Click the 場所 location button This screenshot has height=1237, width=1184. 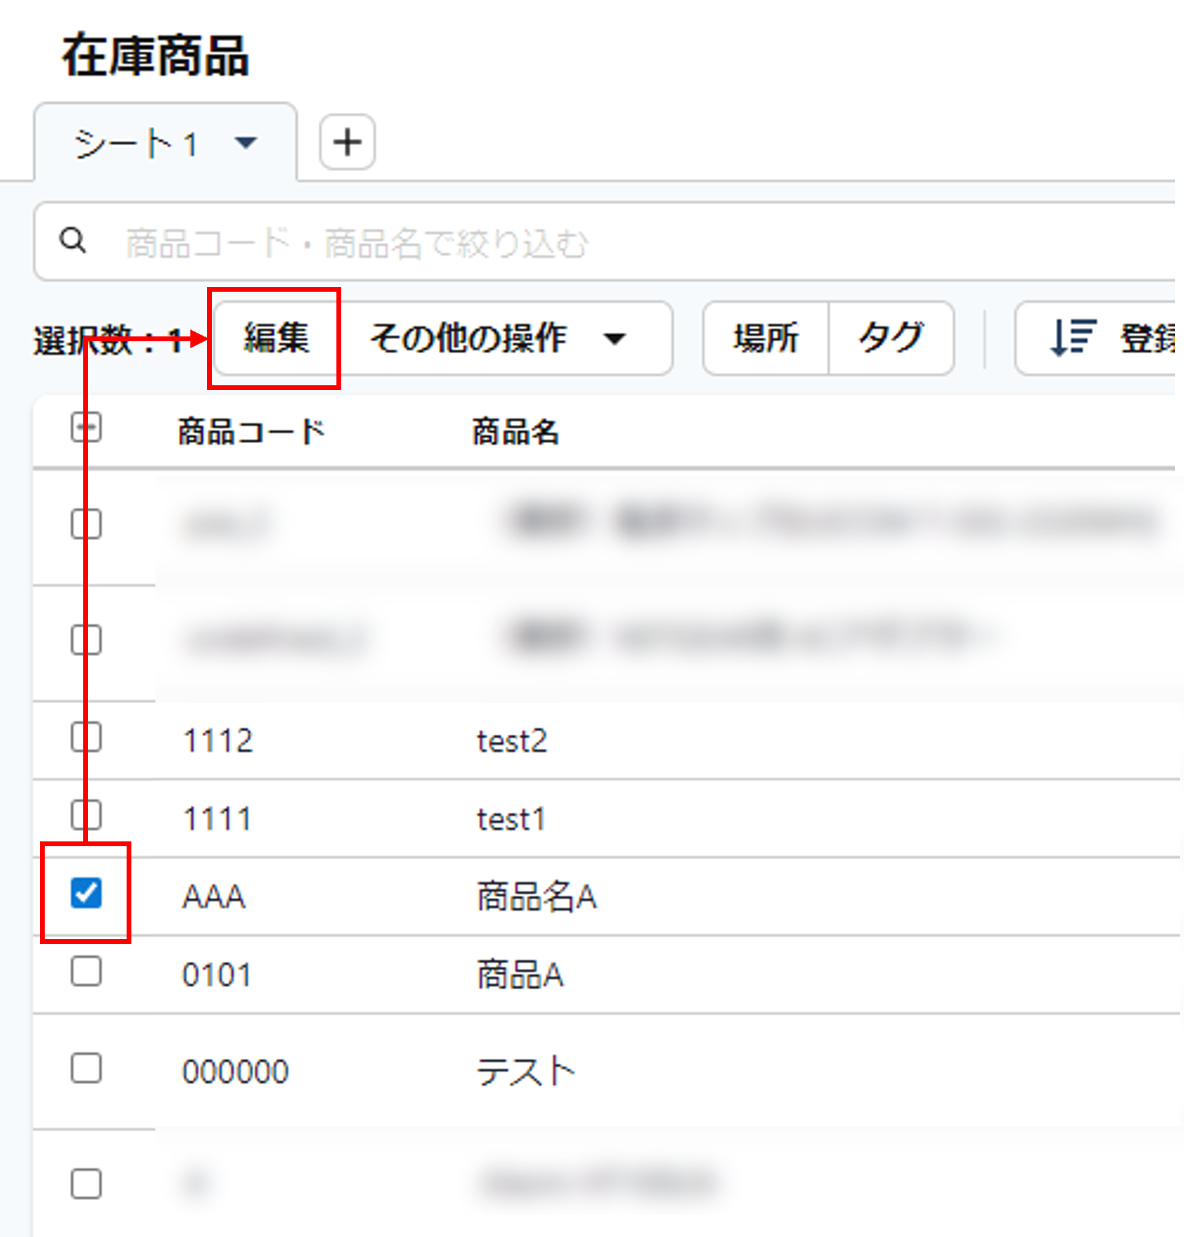(764, 338)
